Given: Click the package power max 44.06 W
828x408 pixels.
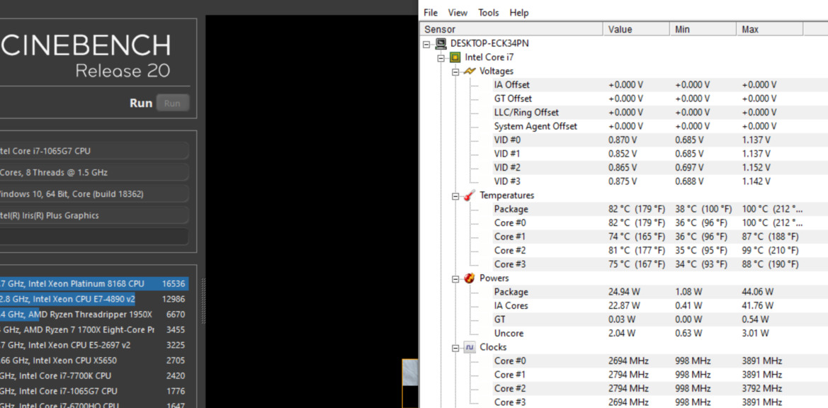Looking at the screenshot, I should pyautogui.click(x=758, y=292).
